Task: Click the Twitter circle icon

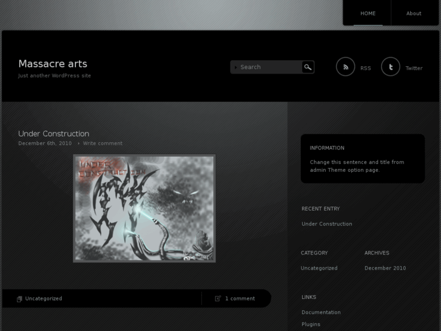Action: pyautogui.click(x=391, y=67)
